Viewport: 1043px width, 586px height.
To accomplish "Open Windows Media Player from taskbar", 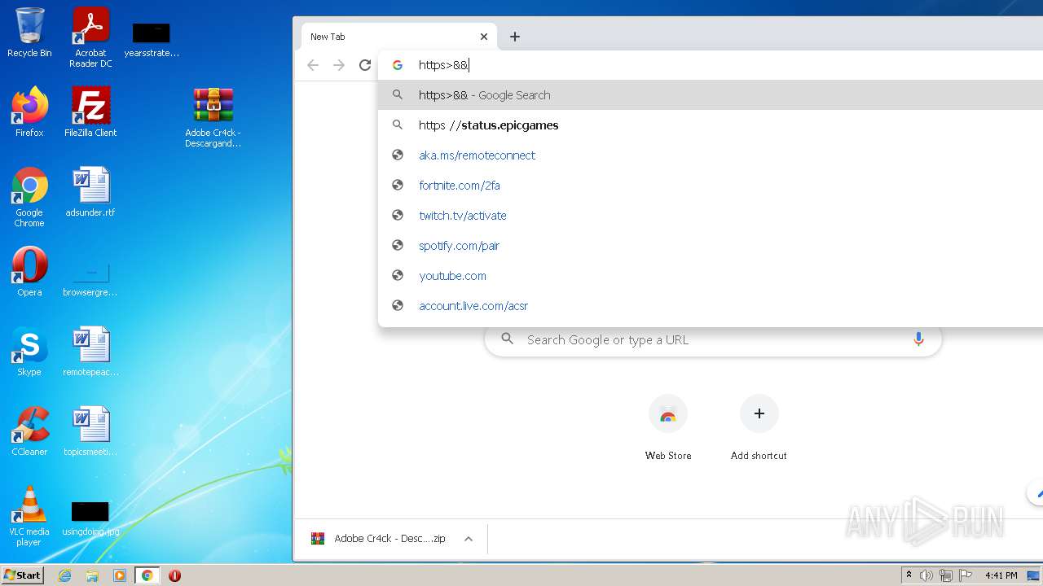I will pos(120,575).
